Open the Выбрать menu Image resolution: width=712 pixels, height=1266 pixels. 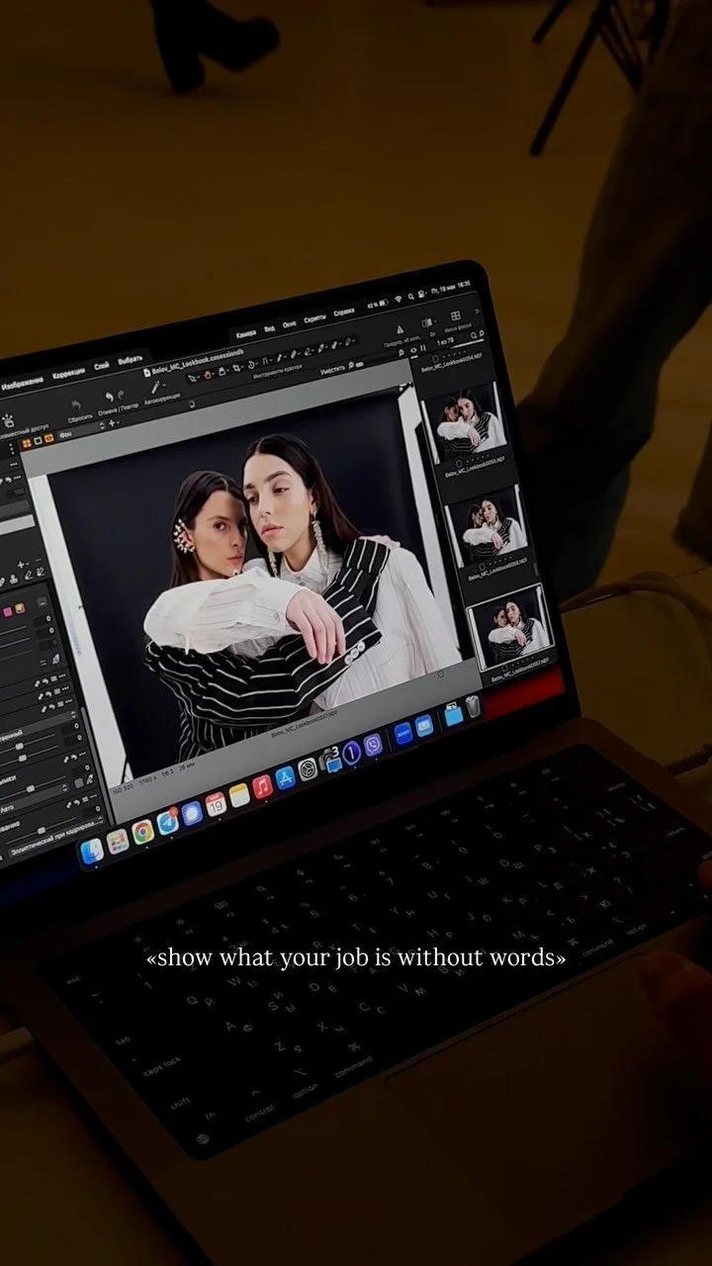click(130, 360)
